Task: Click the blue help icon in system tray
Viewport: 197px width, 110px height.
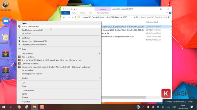Action: (138, 107)
